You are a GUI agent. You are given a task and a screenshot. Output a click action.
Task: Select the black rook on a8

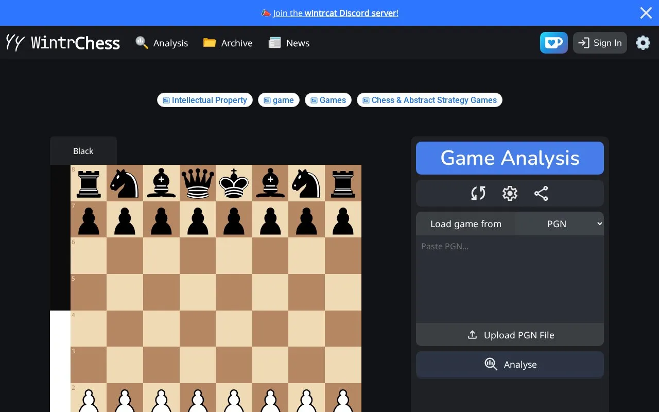[89, 183]
